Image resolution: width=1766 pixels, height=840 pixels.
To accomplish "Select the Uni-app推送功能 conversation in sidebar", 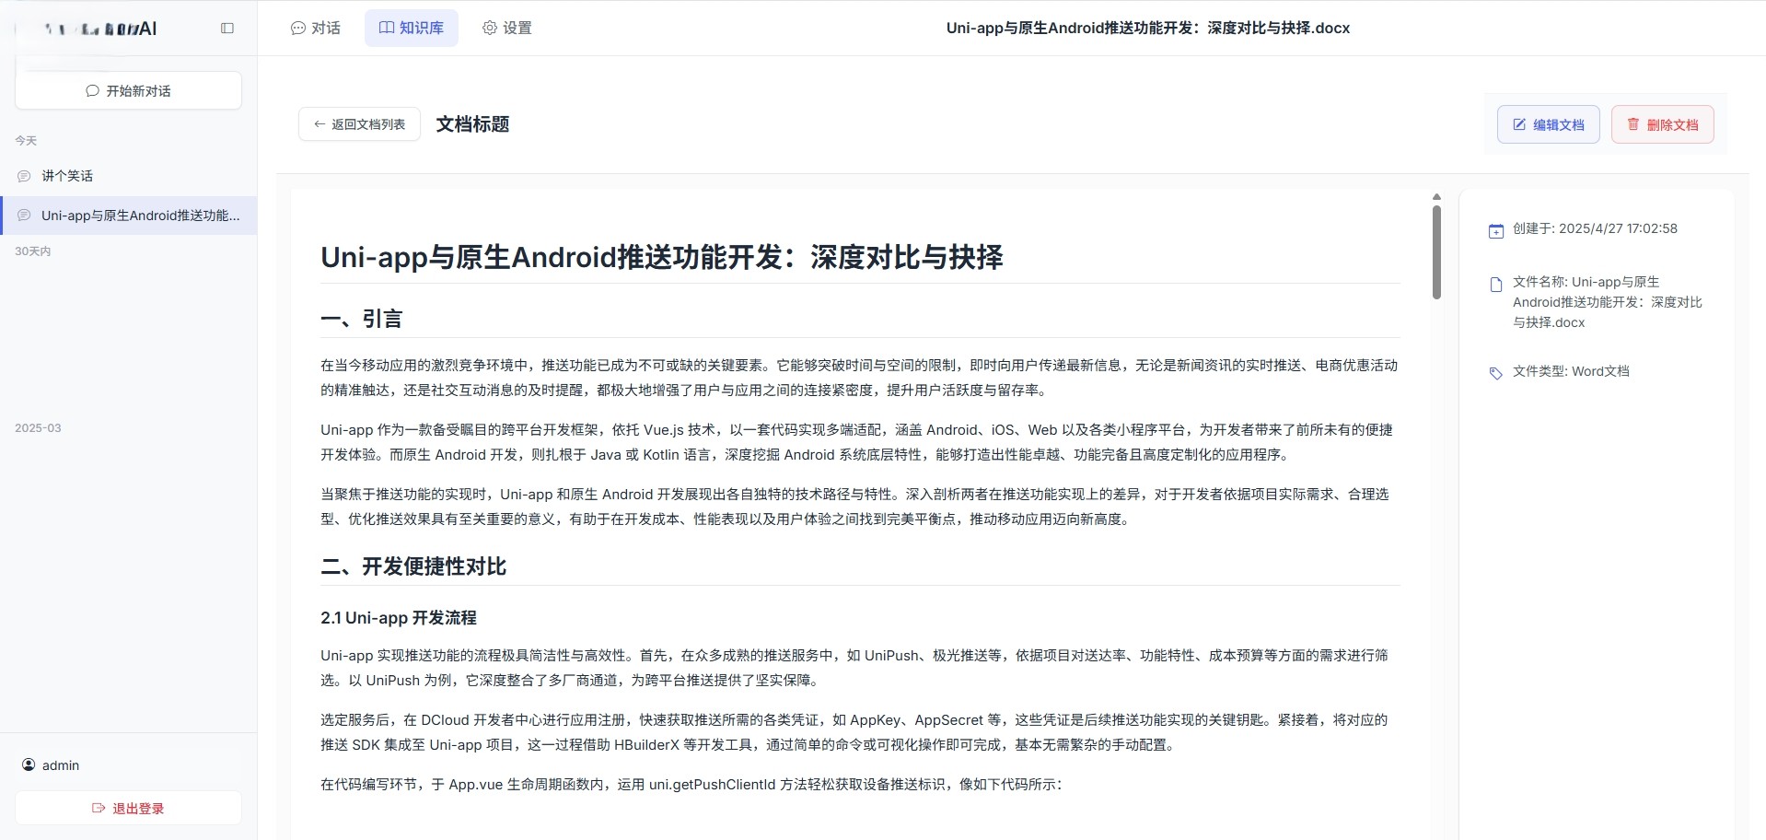I will [136, 216].
